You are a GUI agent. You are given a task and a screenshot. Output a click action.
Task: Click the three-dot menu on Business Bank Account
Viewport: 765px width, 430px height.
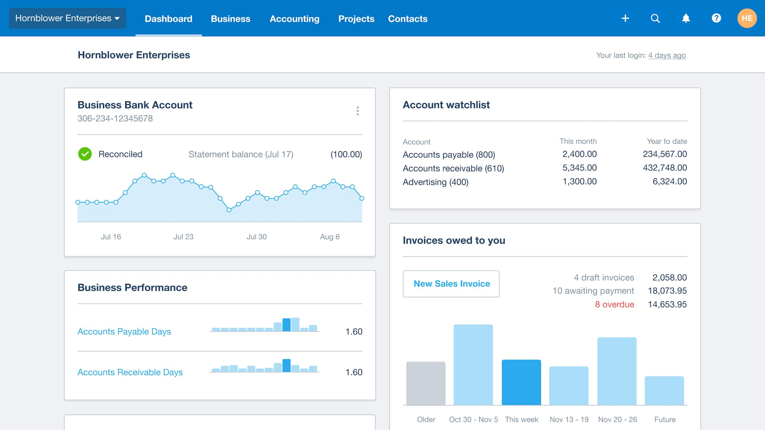pyautogui.click(x=357, y=111)
